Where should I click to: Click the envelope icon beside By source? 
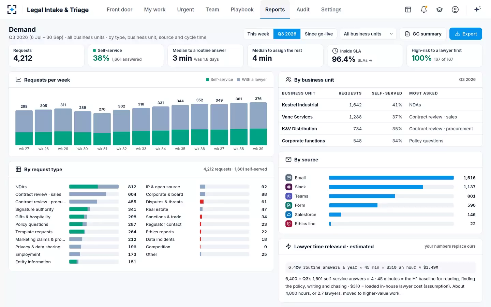(x=288, y=159)
